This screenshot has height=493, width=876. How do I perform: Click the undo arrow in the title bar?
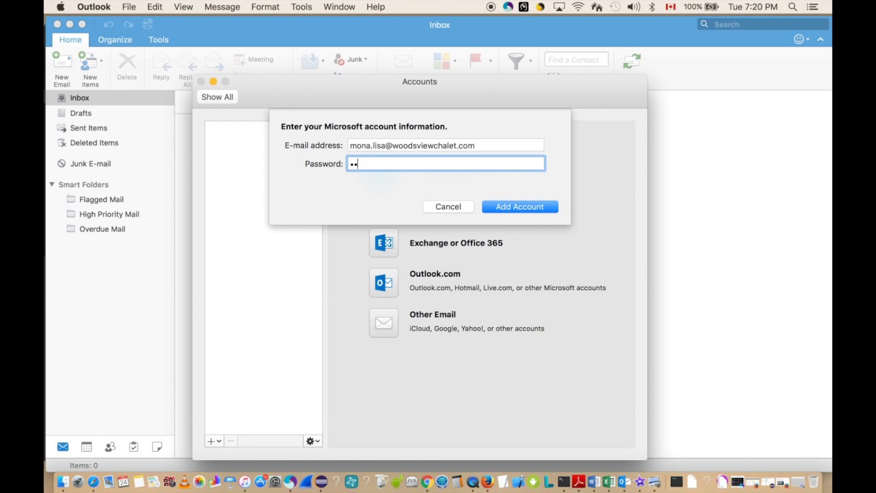[x=108, y=25]
